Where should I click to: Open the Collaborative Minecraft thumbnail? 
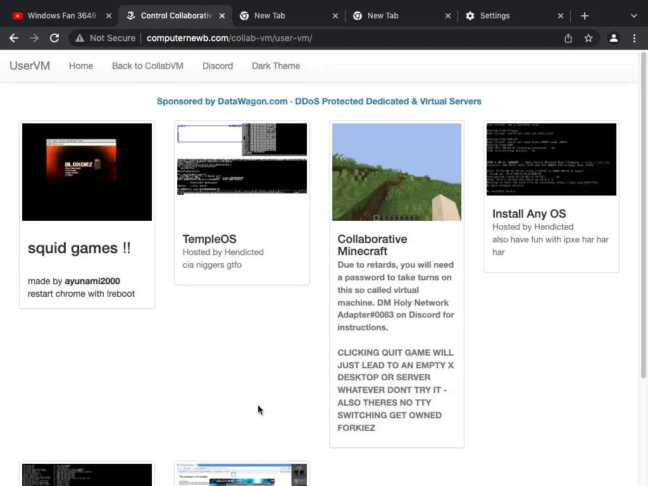pyautogui.click(x=397, y=172)
